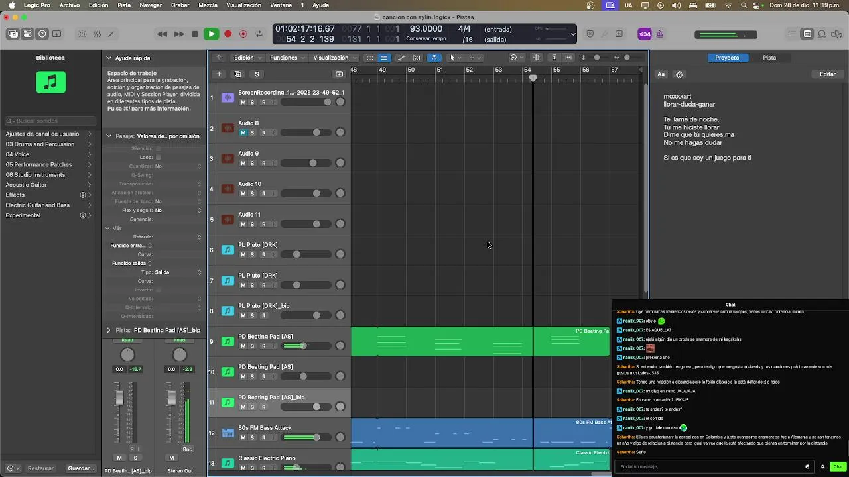Open the Mezcla menu
This screenshot has width=849, height=477.
coord(208,5)
